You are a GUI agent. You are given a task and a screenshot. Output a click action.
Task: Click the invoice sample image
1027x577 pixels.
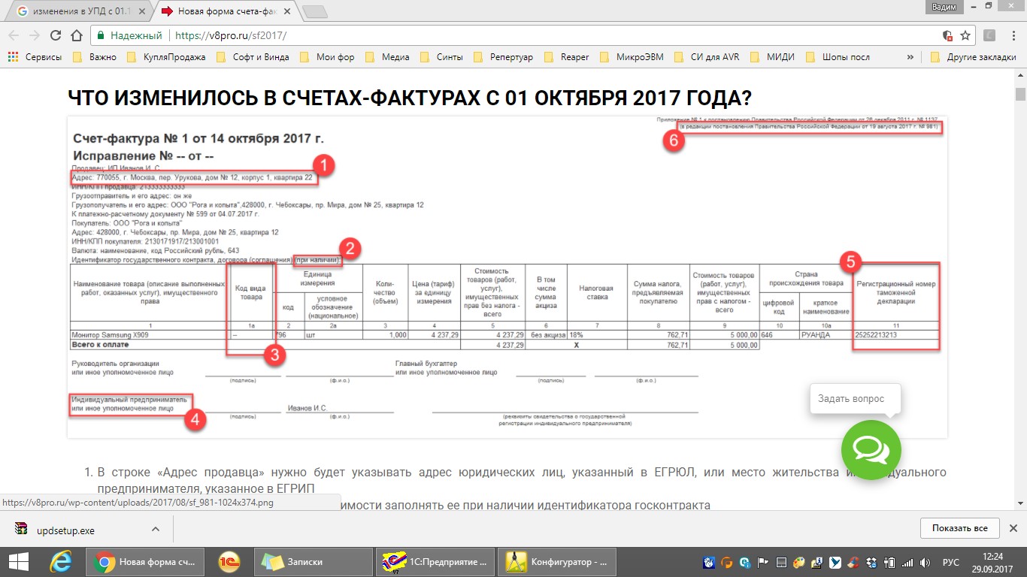click(x=507, y=276)
